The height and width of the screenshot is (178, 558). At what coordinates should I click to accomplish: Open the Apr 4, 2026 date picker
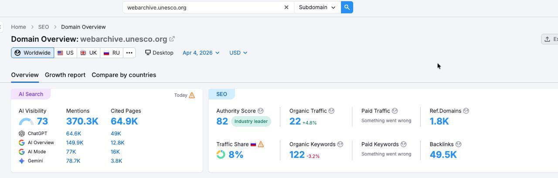pyautogui.click(x=201, y=53)
